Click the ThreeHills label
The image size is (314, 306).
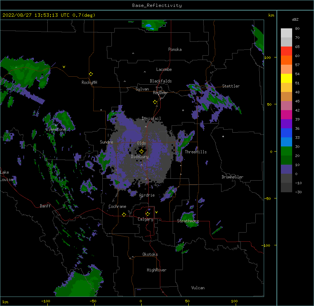point(196,152)
